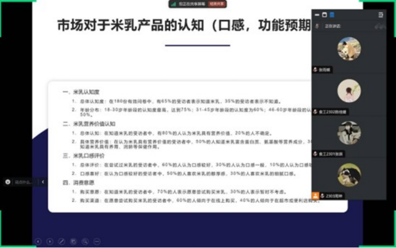Click the "正在讲话" speaking status label
This screenshot has height=248, width=396.
point(332,26)
